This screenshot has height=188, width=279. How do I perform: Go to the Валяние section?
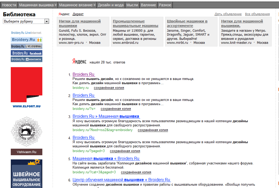pyautogui.click(x=148, y=5)
